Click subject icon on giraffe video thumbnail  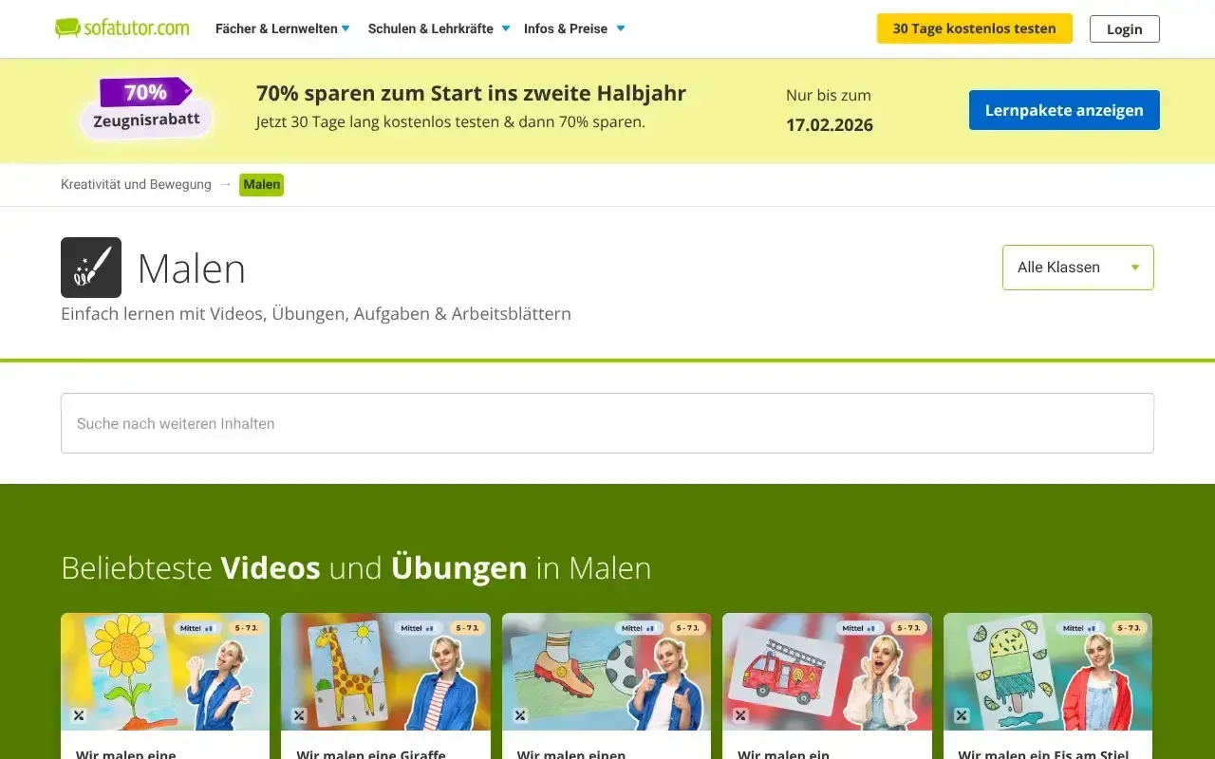click(x=299, y=715)
